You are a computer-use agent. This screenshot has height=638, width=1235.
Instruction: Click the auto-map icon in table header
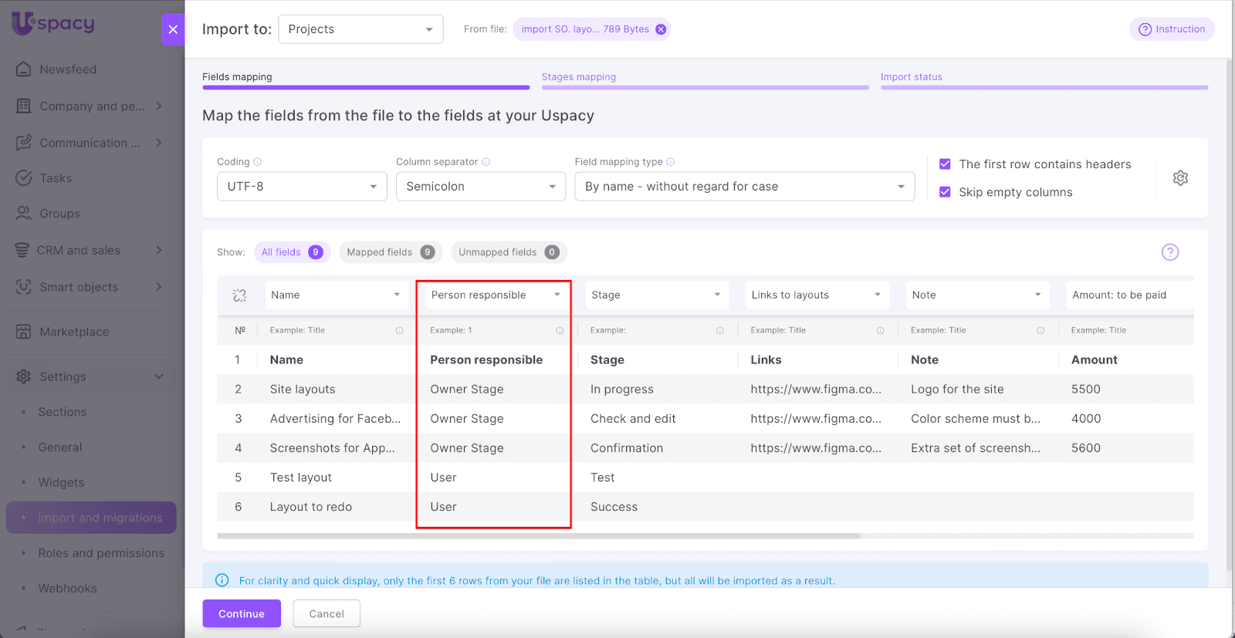pos(239,295)
